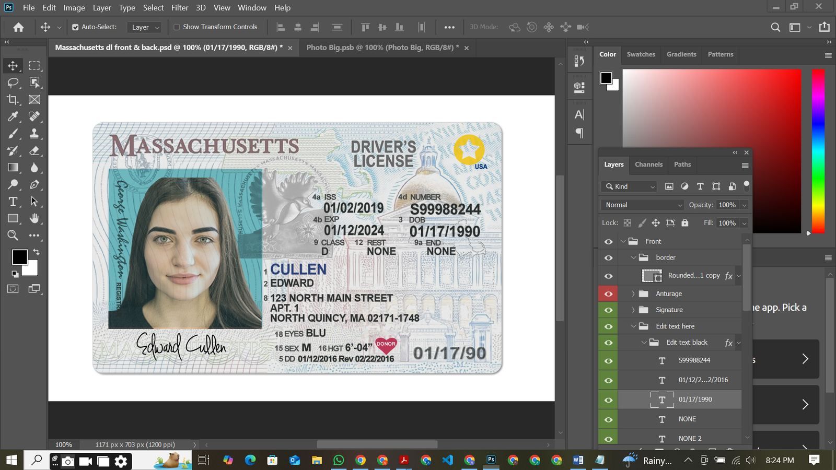
Task: Filter layers by type layers icon
Action: pos(700,186)
